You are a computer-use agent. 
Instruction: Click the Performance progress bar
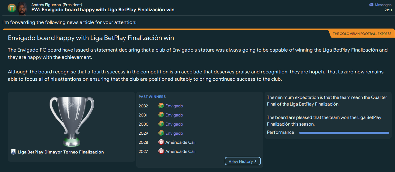[x=344, y=133]
